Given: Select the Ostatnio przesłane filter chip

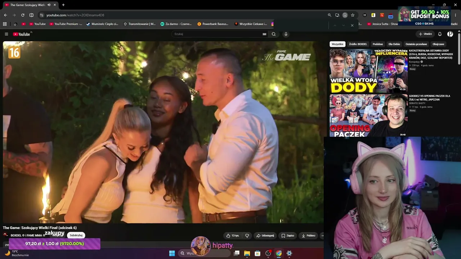Looking at the screenshot, I should pyautogui.click(x=416, y=44).
